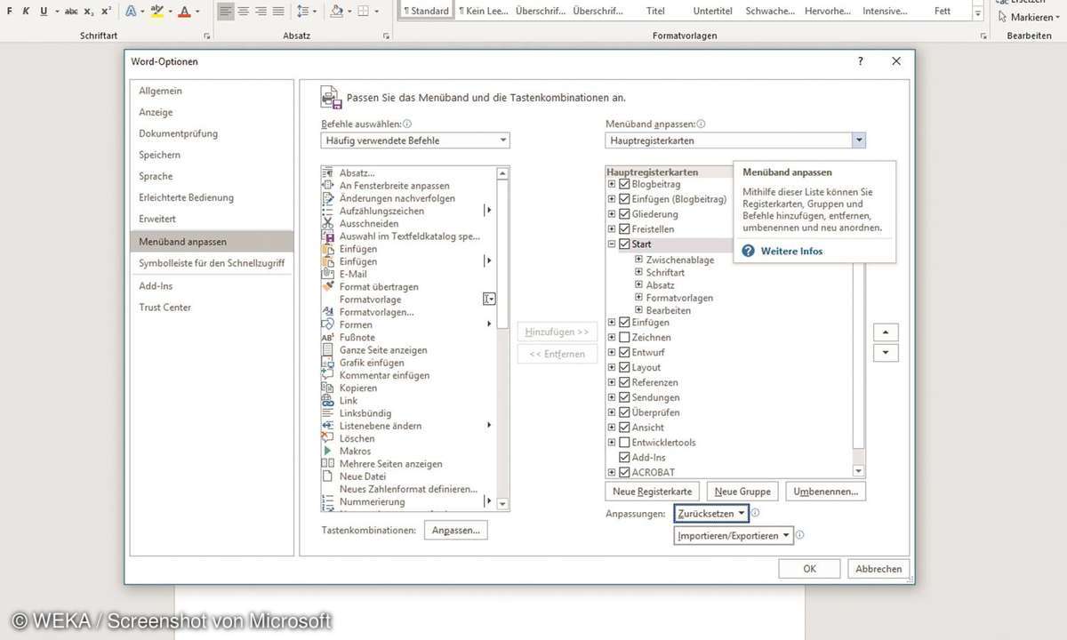Uncheck the ACROBAT checkbox
Viewport: 1067px width, 640px height.
coord(624,472)
